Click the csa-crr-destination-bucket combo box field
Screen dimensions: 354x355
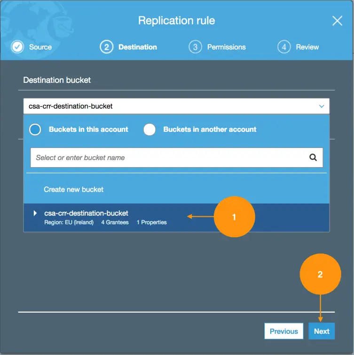coord(176,106)
